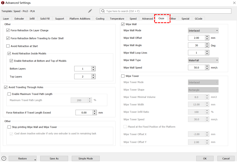Screen dimensions: 237x162
Task: Open the Restore button dropdown arrow
Action: pos(35,159)
